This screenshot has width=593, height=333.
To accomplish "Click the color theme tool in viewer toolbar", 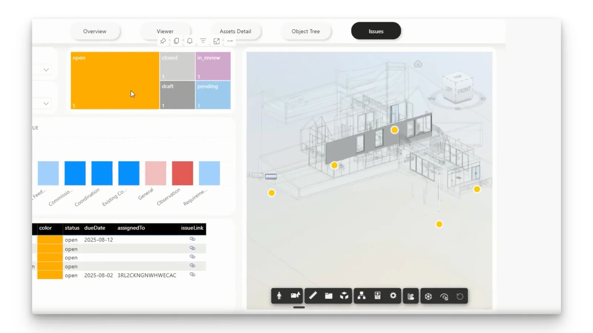I will click(x=411, y=296).
